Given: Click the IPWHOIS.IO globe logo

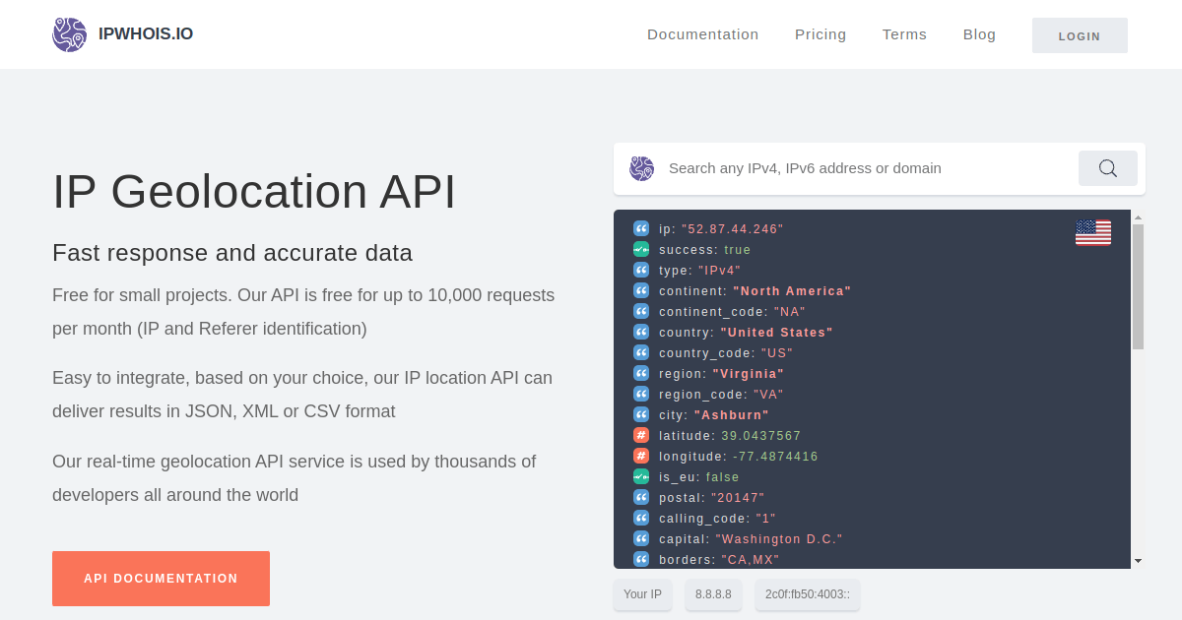Looking at the screenshot, I should coord(69,34).
